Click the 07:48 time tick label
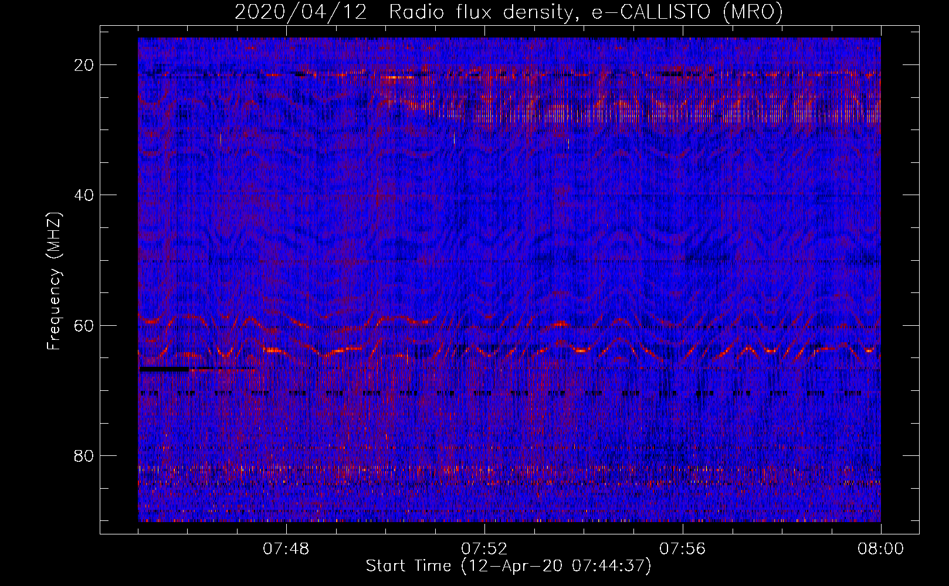 (286, 549)
